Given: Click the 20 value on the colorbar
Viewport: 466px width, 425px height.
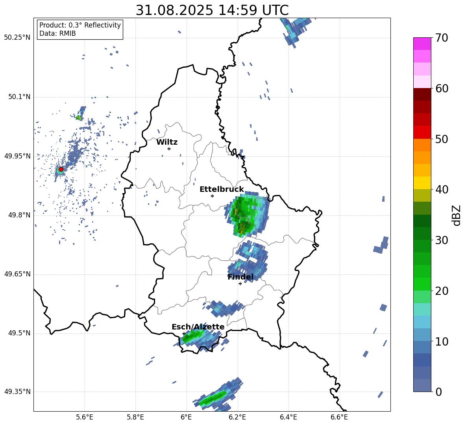Looking at the screenshot, I should click(441, 291).
